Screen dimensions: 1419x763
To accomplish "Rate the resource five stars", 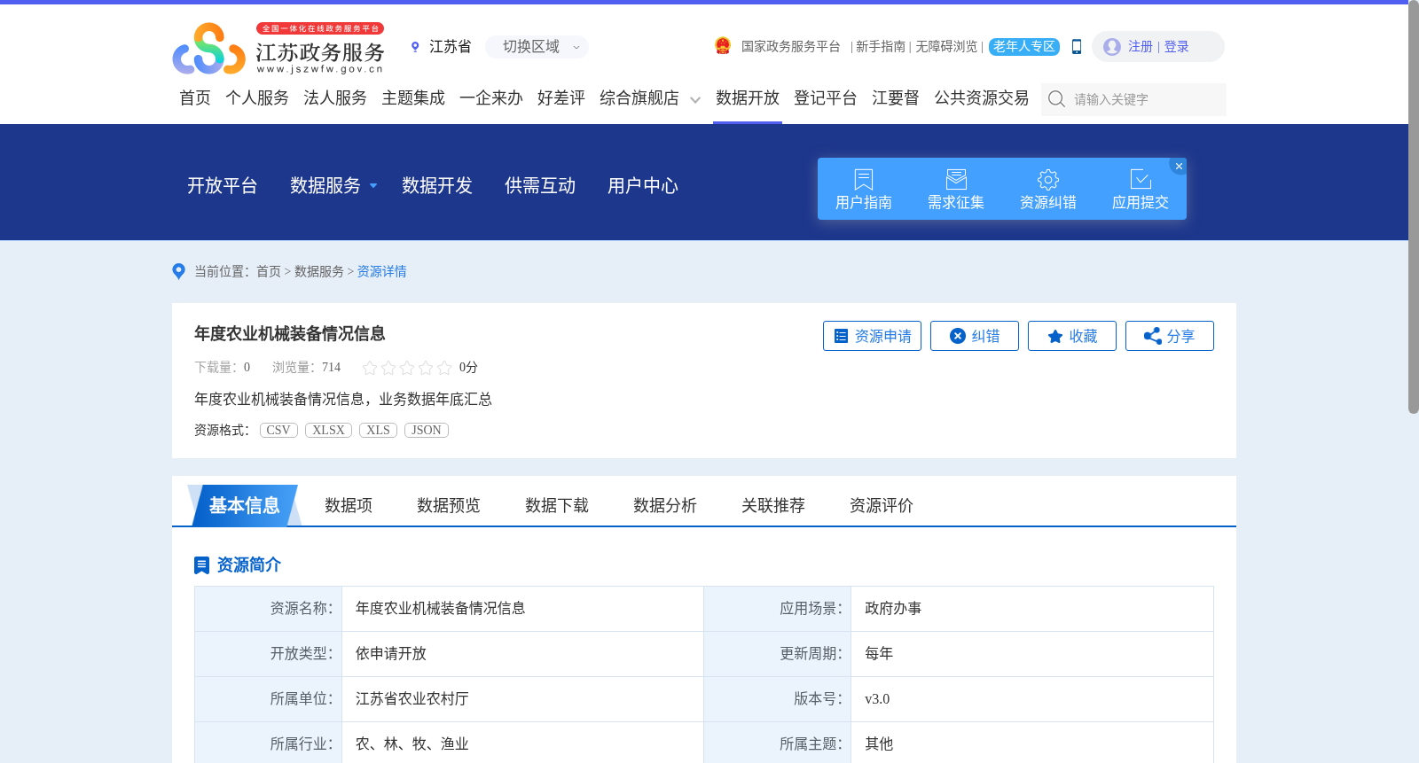I will [x=444, y=368].
